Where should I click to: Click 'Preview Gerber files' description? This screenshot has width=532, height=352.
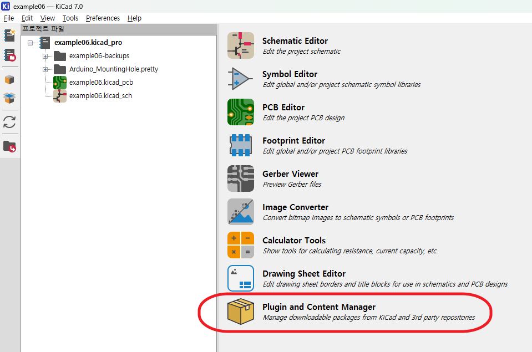[x=292, y=184]
